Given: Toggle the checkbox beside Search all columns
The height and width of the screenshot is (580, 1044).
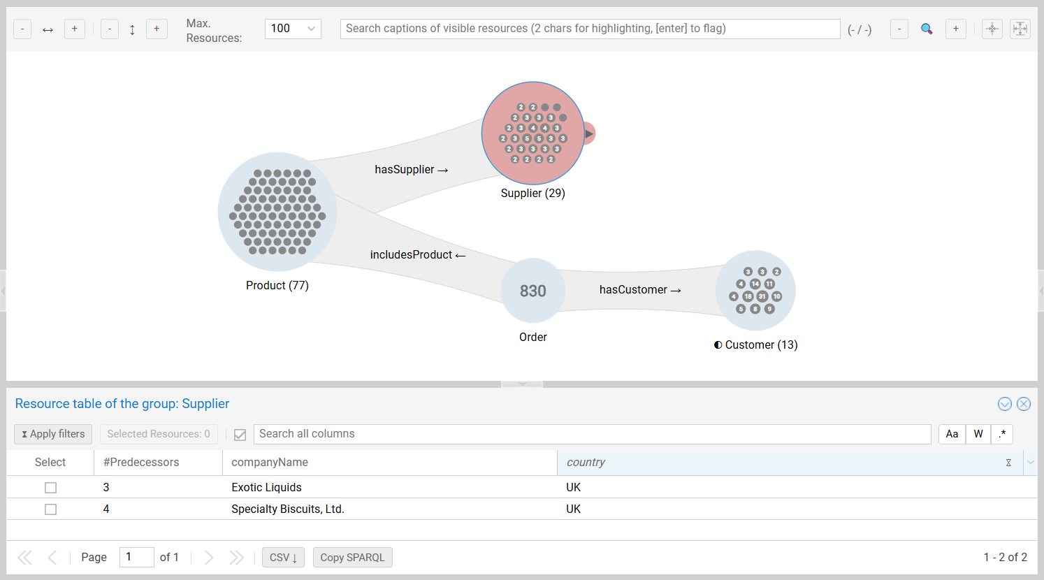Looking at the screenshot, I should (x=240, y=435).
